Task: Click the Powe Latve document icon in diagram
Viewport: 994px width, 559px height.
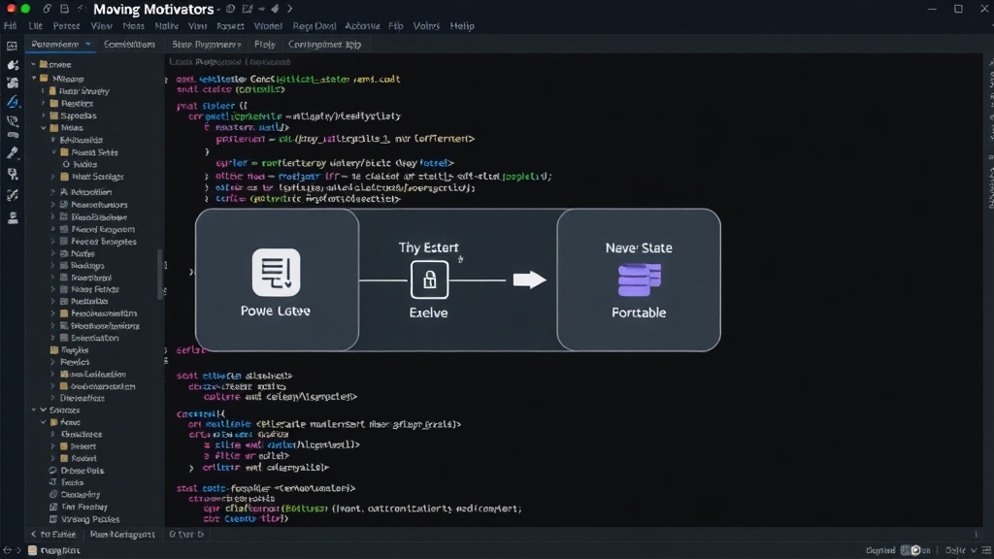Action: point(276,273)
